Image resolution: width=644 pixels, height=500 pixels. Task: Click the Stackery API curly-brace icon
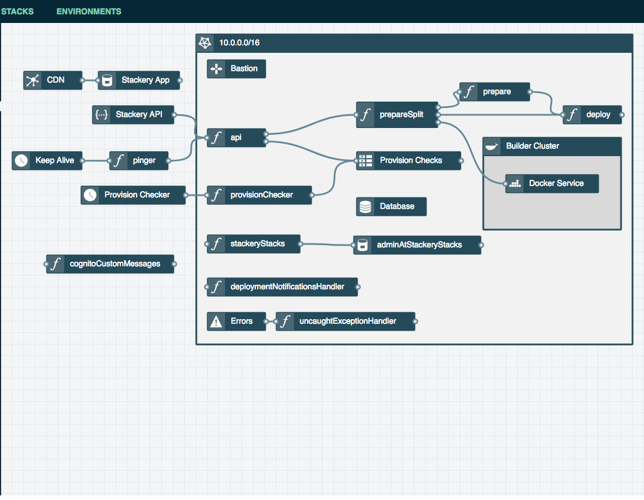point(102,115)
